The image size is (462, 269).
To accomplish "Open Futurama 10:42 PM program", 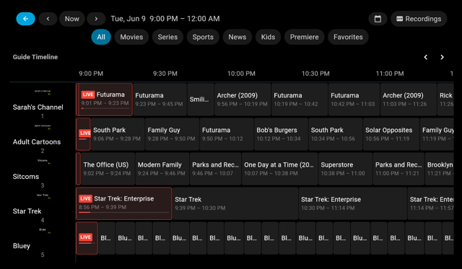I will point(354,100).
